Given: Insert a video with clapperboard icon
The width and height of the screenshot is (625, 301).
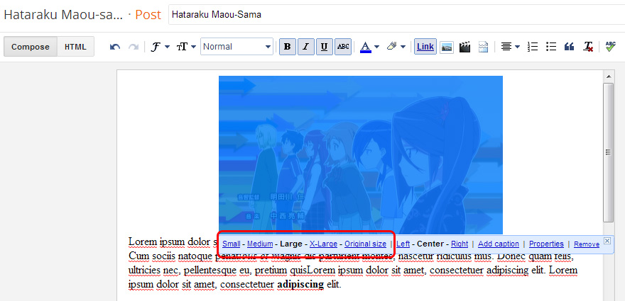Looking at the screenshot, I should tap(464, 47).
